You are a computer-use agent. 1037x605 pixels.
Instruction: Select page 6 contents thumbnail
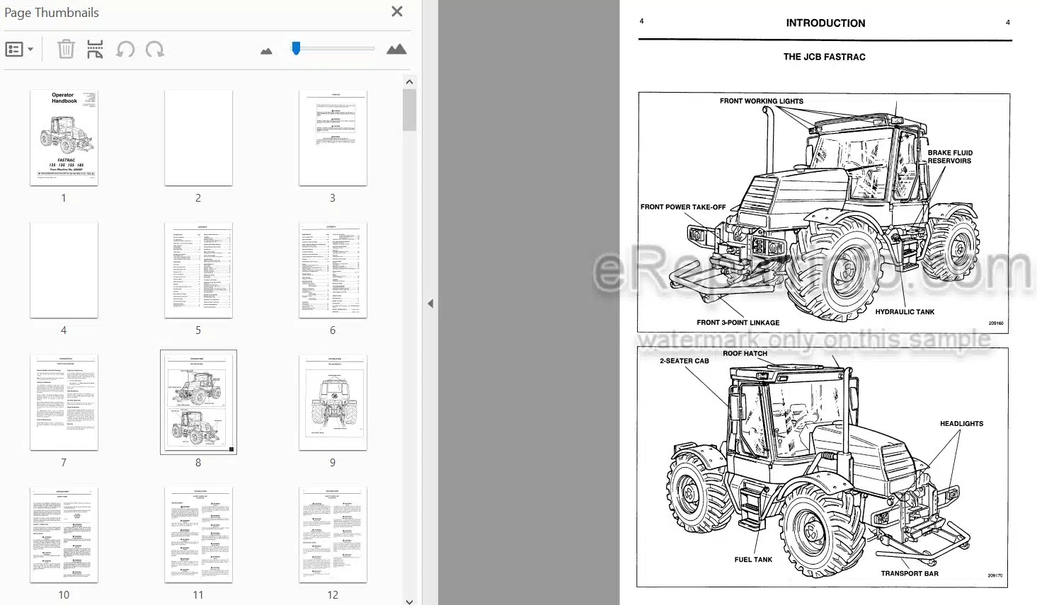(x=333, y=270)
